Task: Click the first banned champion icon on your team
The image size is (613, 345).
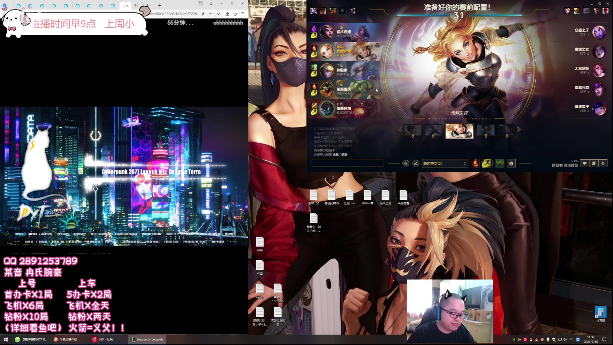Action: coord(314,11)
